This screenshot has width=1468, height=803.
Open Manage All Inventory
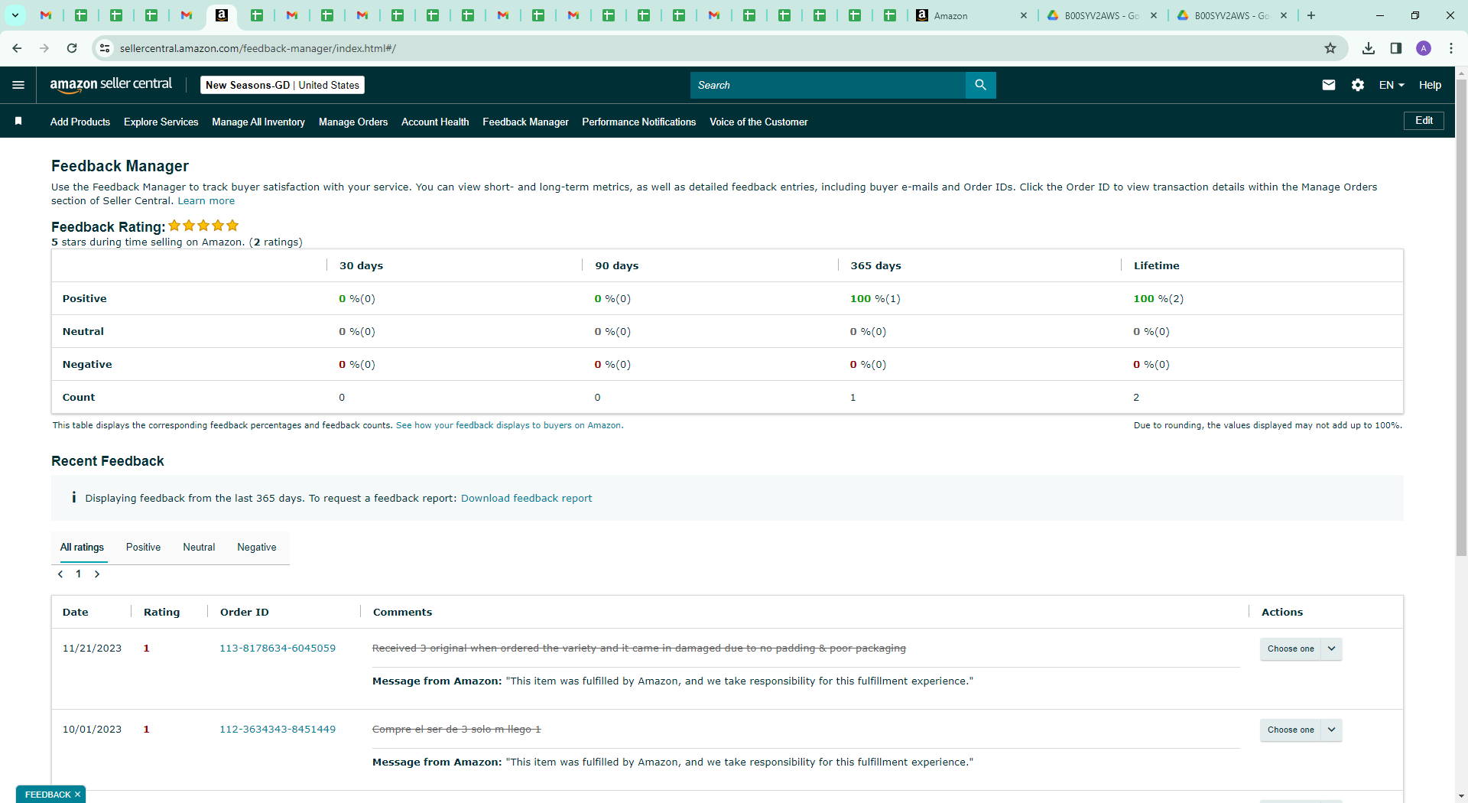point(258,122)
